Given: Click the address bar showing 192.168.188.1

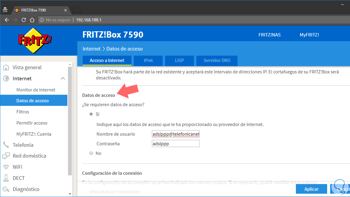Looking at the screenshot, I should pyautogui.click(x=193, y=20).
